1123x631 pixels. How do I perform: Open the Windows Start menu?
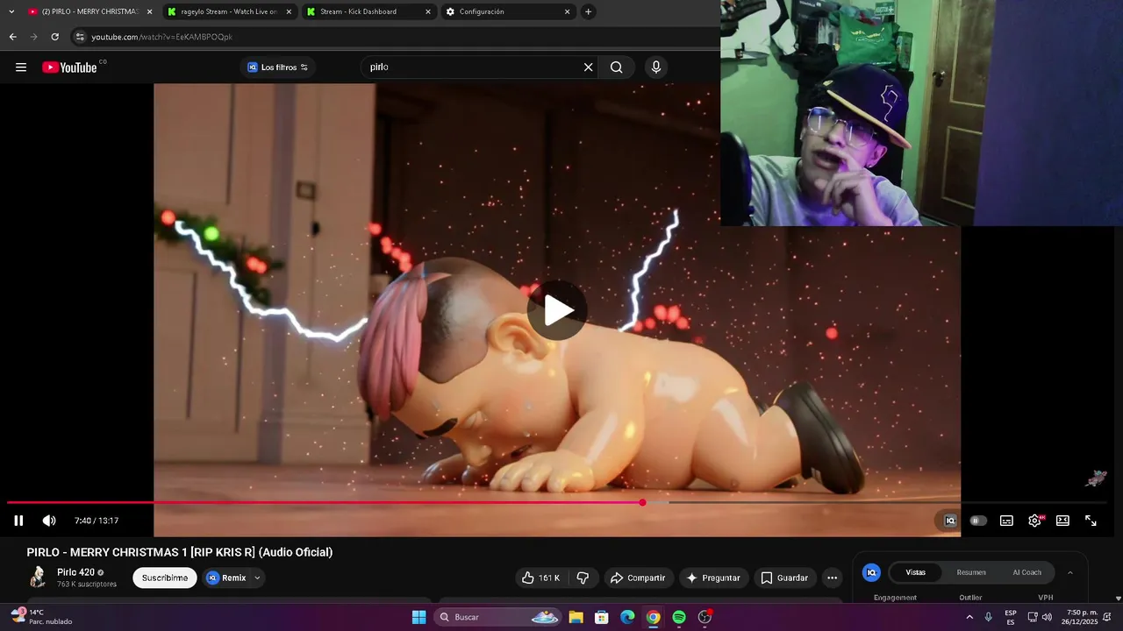[x=419, y=617]
